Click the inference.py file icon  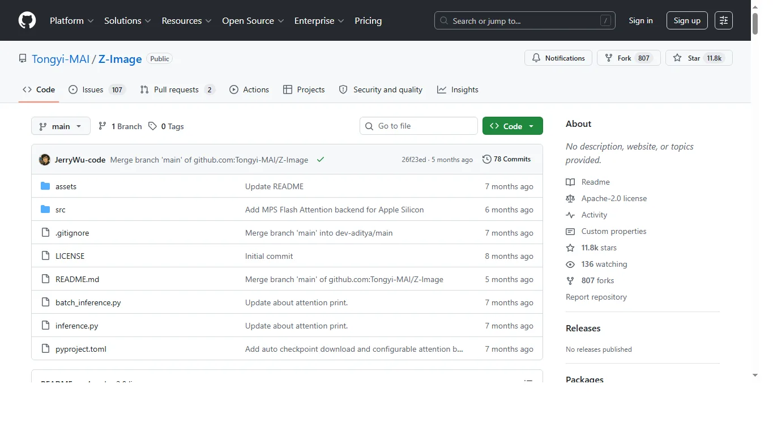(46, 326)
